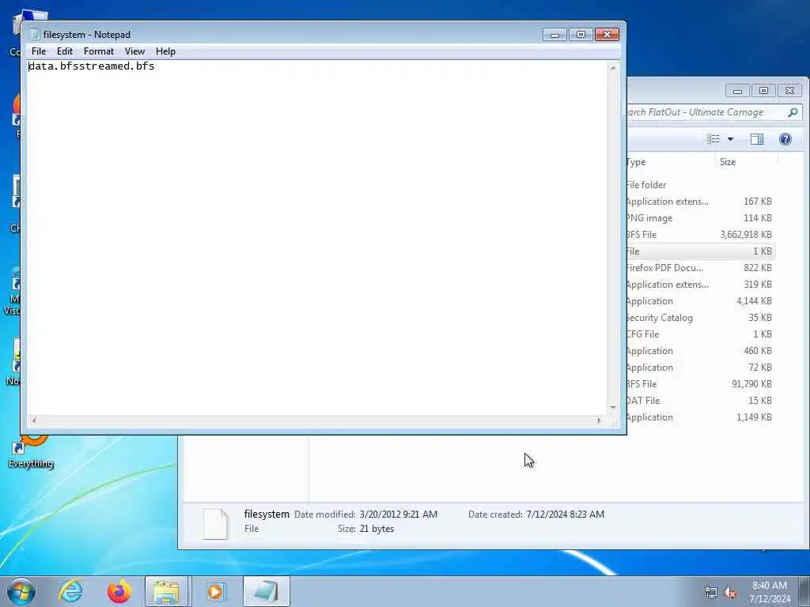This screenshot has height=607, width=810.
Task: Close the Explorer window
Action: click(790, 91)
